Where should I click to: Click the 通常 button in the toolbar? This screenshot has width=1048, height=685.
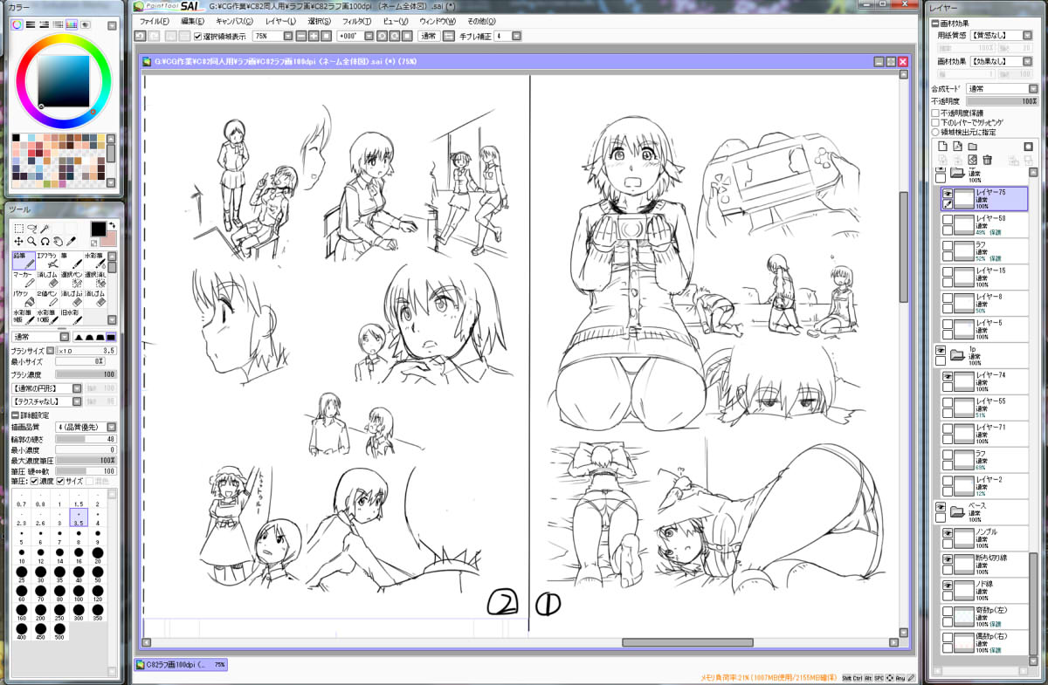coord(428,37)
